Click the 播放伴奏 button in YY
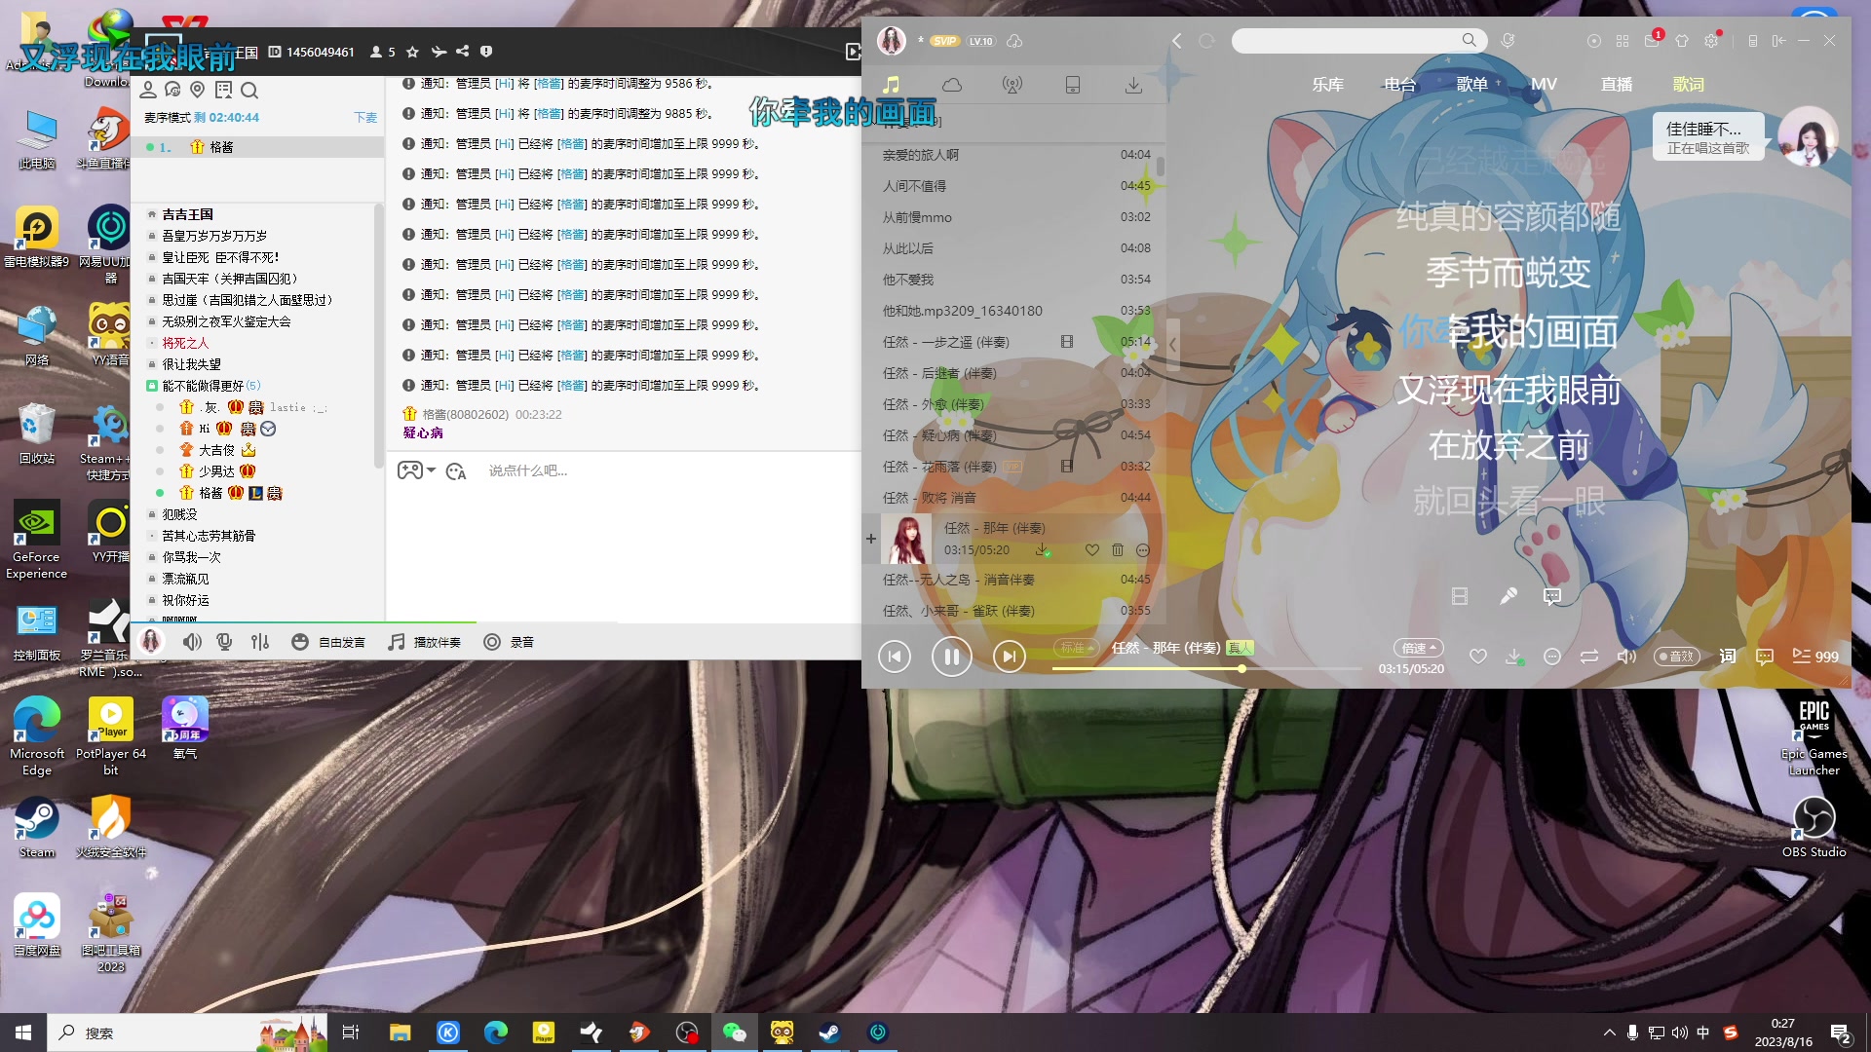Image resolution: width=1871 pixels, height=1052 pixels. tap(425, 642)
